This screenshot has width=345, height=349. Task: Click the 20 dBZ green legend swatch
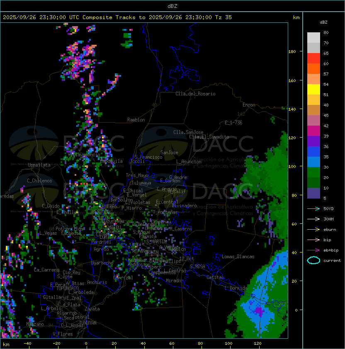pyautogui.click(x=313, y=183)
